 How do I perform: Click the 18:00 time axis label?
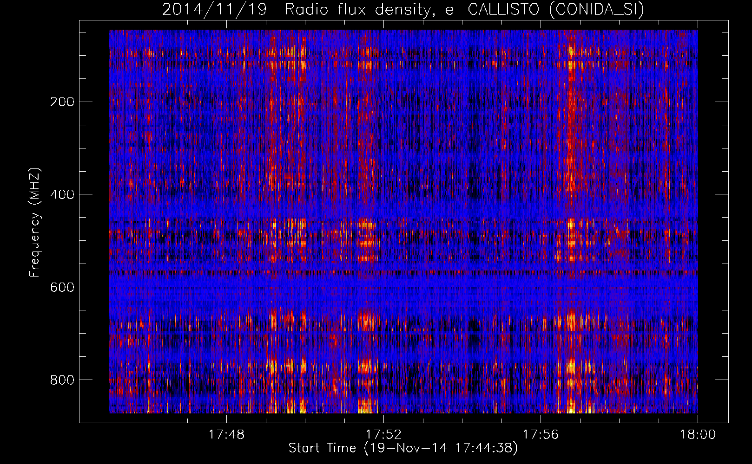[698, 434]
